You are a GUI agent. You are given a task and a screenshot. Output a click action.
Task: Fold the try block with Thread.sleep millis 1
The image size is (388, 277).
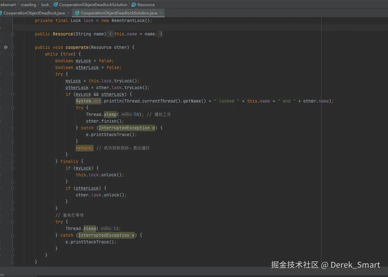13,222
